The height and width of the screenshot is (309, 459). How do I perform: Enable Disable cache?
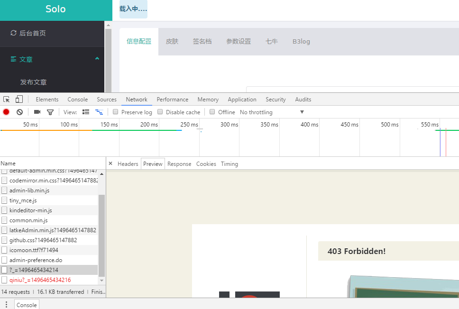click(x=160, y=112)
